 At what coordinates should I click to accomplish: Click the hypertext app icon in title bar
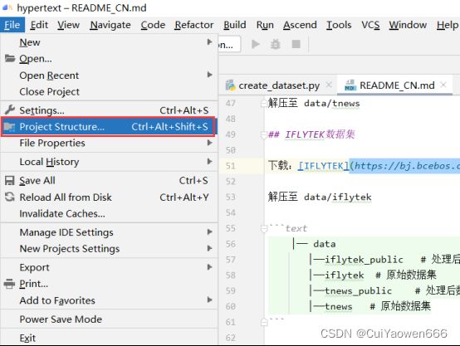tap(7, 7)
